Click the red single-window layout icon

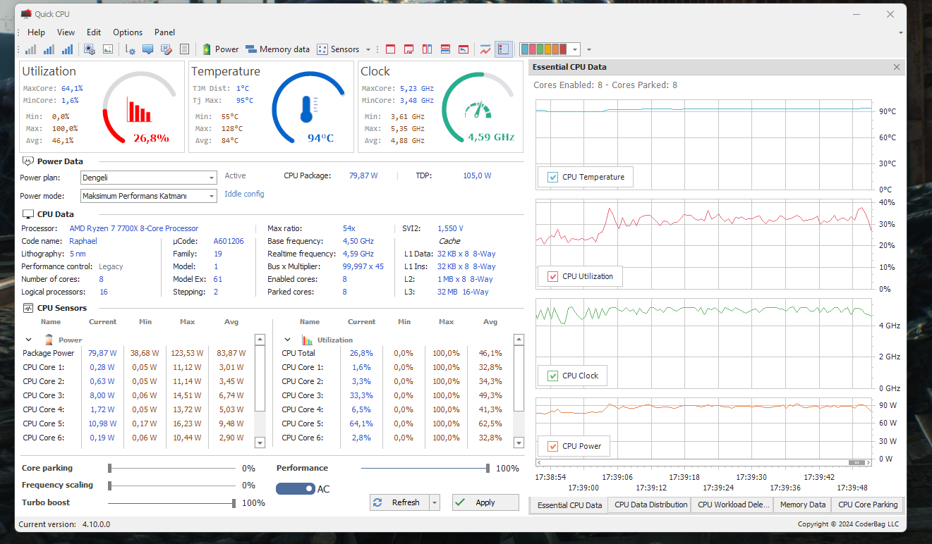[391, 49]
